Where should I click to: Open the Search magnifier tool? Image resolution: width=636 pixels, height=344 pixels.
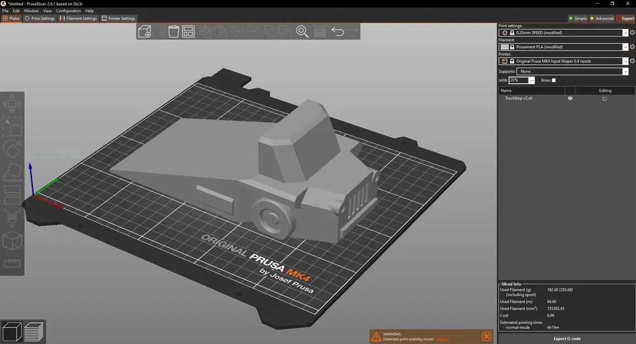point(302,31)
